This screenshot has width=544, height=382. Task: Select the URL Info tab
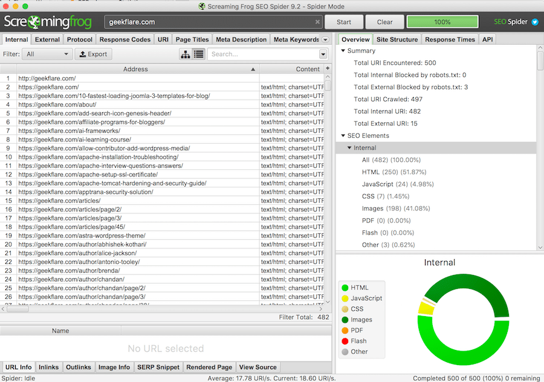[18, 367]
